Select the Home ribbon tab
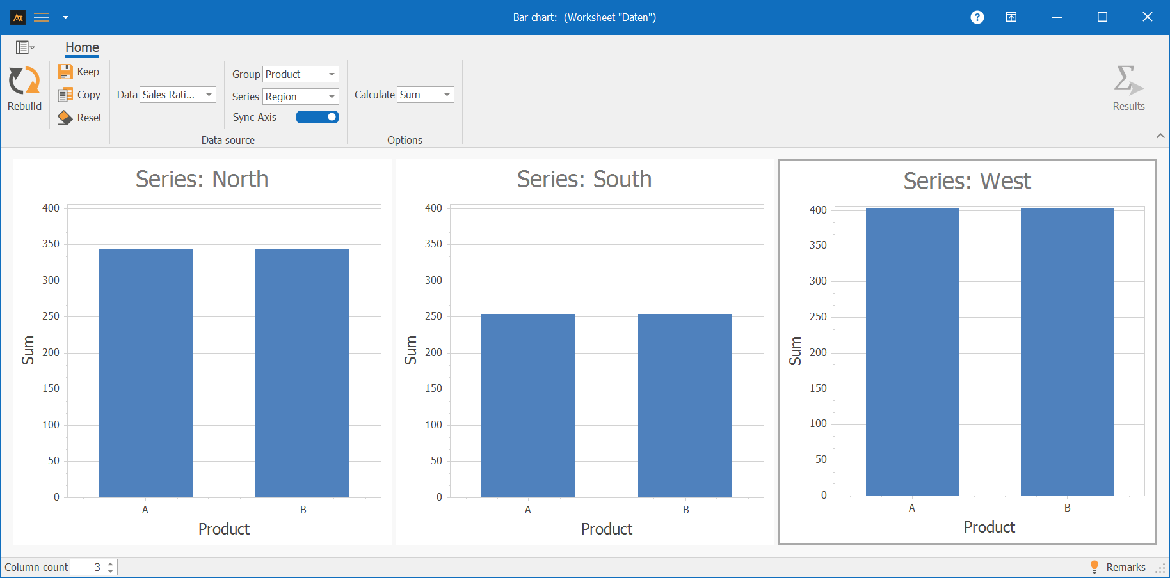This screenshot has height=578, width=1170. [x=82, y=47]
